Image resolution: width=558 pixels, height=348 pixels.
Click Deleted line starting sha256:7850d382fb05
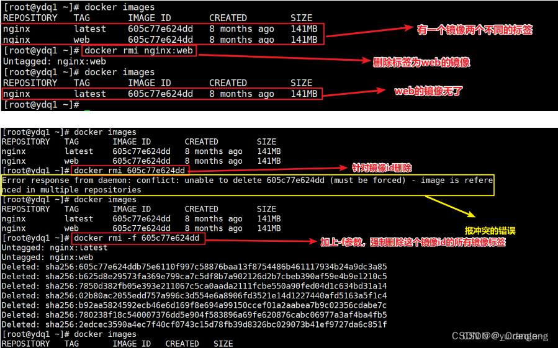(x=194, y=286)
